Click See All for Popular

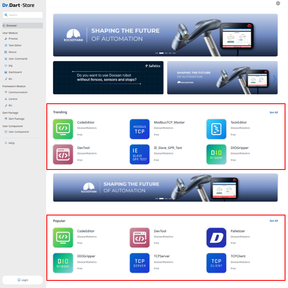[x=273, y=221]
